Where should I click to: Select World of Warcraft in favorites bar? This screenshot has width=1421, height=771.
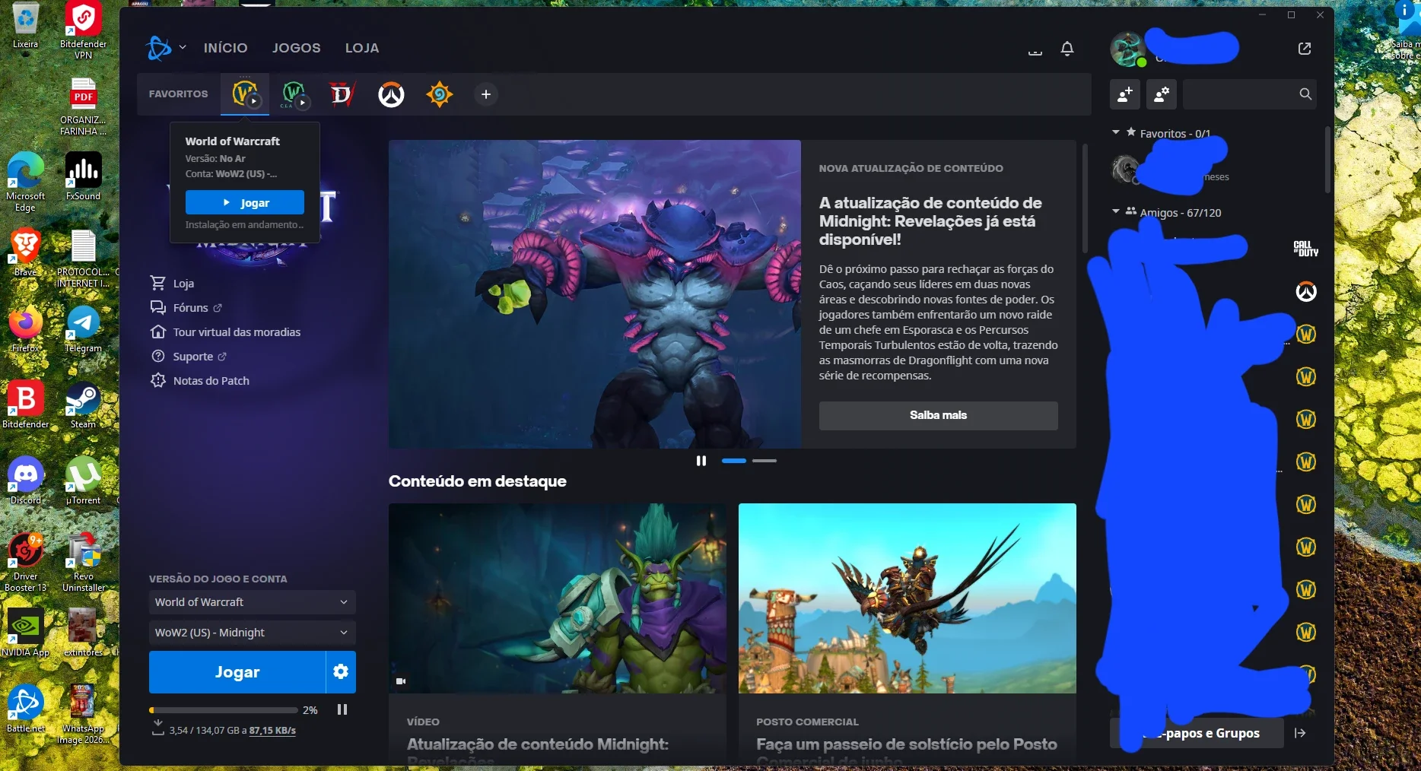coord(245,94)
